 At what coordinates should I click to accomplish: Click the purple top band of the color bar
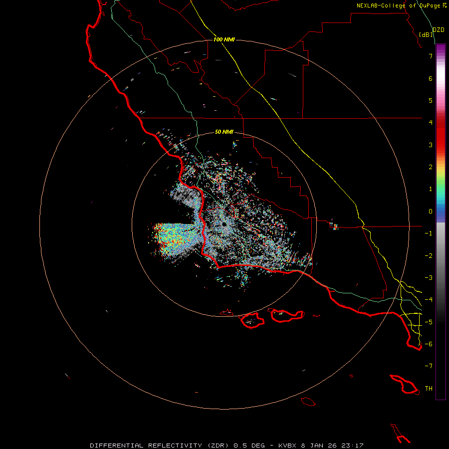pyautogui.click(x=441, y=48)
